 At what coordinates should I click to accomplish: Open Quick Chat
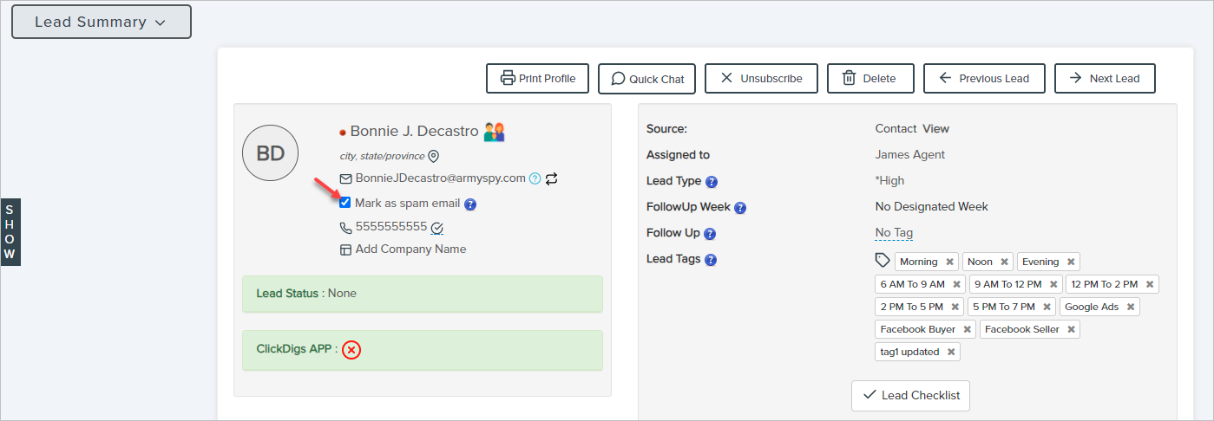click(647, 79)
